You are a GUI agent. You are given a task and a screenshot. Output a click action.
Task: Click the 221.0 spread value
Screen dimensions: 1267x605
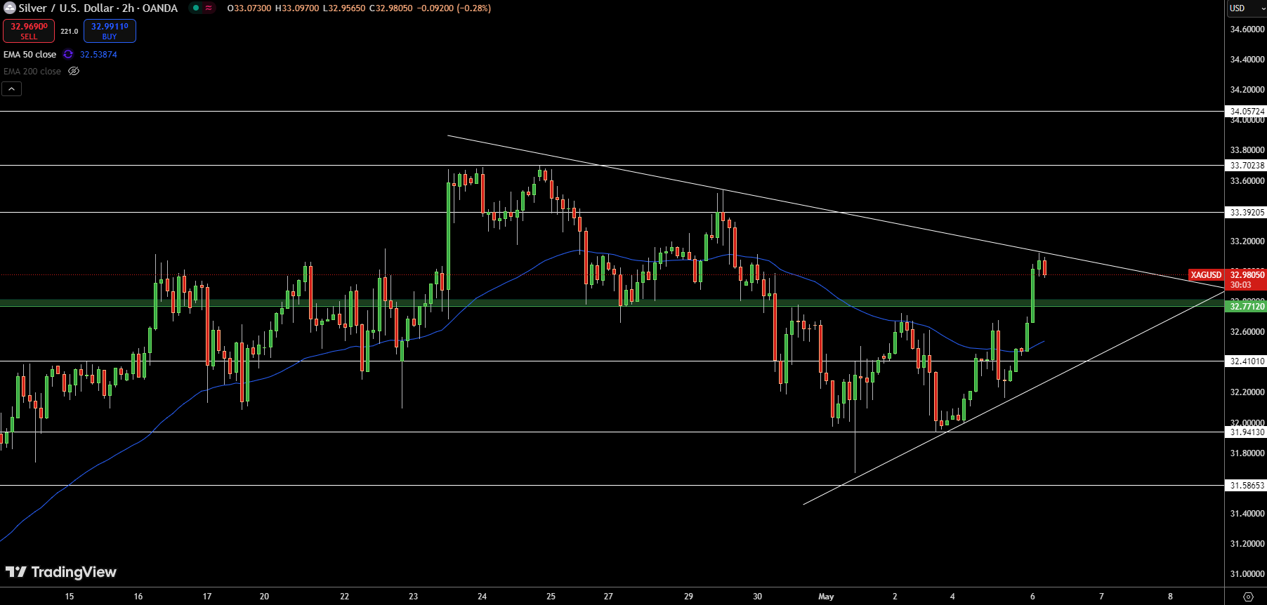(69, 32)
